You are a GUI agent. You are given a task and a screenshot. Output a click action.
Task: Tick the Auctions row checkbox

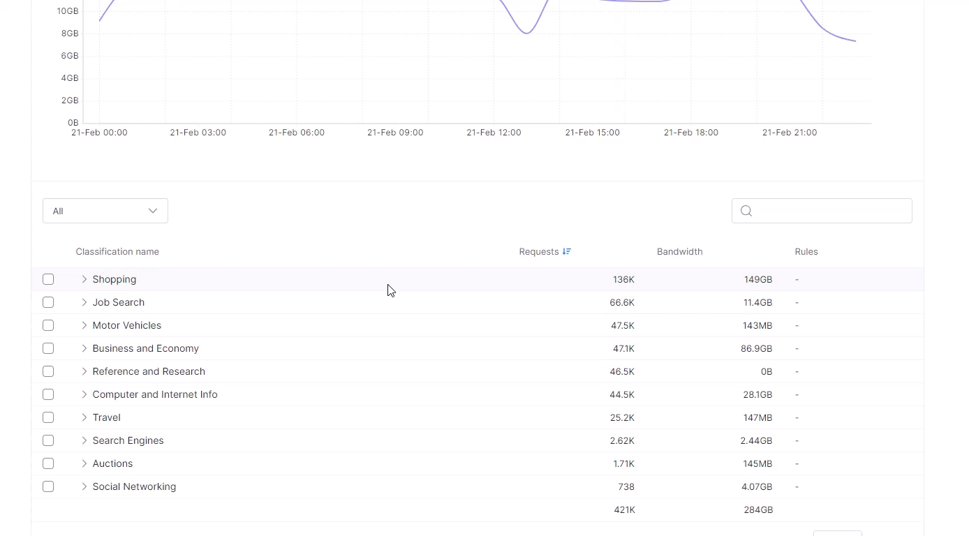pyautogui.click(x=48, y=463)
